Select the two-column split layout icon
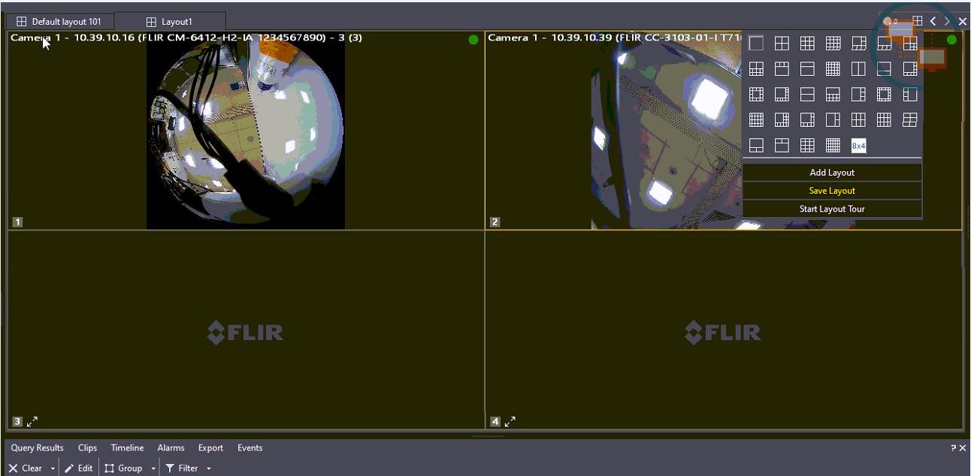Viewport: 971px width, 476px height. pyautogui.click(x=858, y=68)
